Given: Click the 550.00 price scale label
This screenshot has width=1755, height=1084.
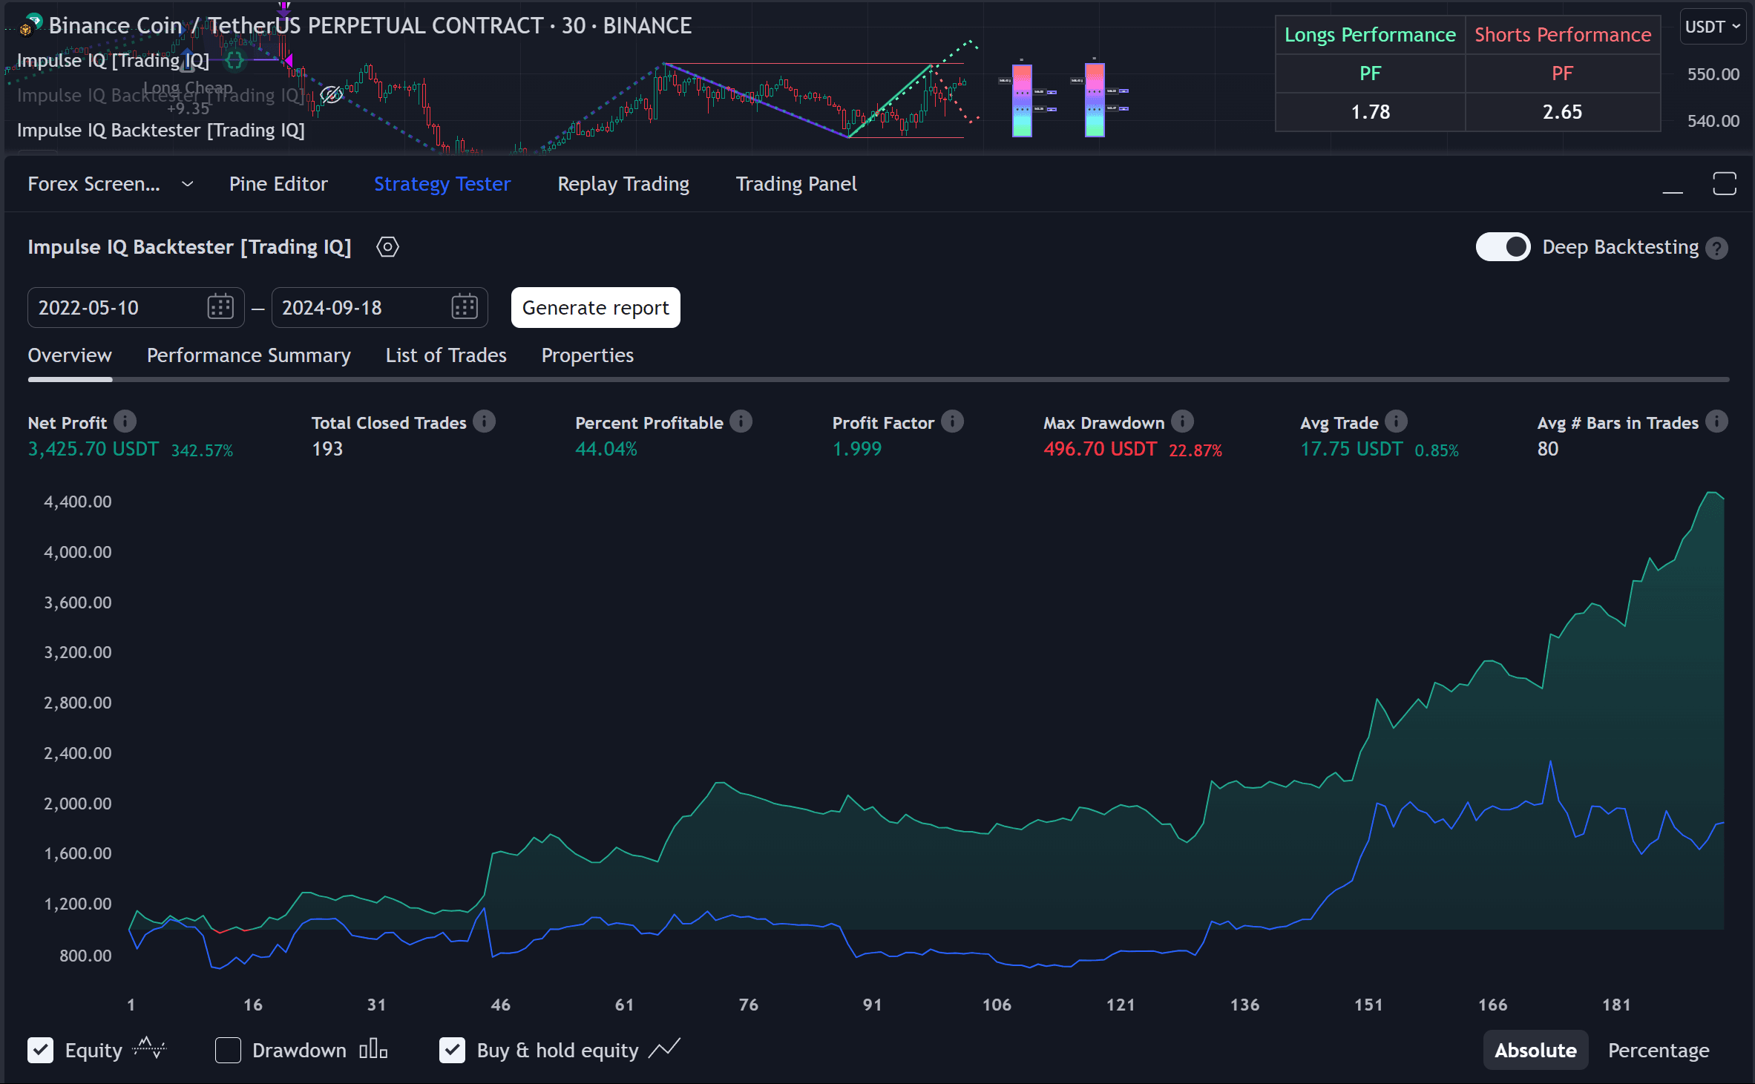Looking at the screenshot, I should pyautogui.click(x=1713, y=74).
